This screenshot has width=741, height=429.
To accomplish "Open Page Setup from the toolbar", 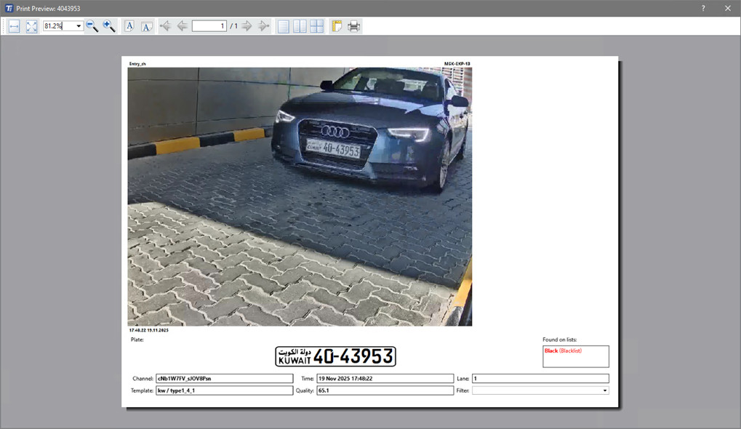I will coord(337,26).
